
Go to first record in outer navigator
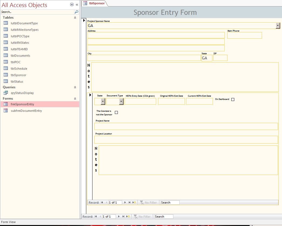[95, 217]
